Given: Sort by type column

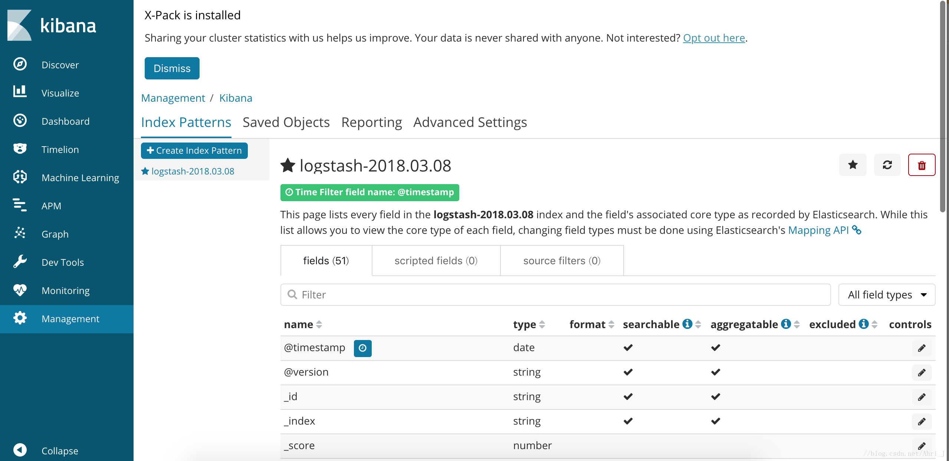Looking at the screenshot, I should (x=542, y=324).
